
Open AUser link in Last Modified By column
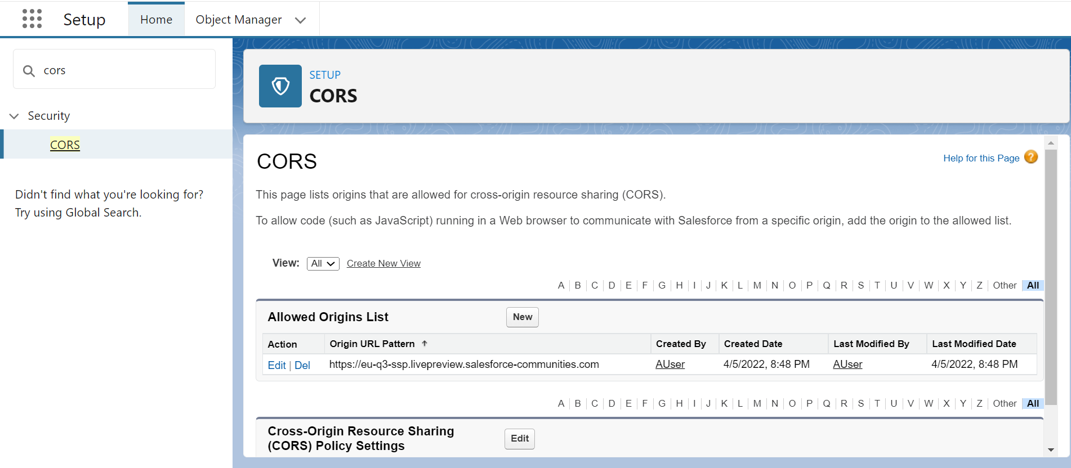pos(847,364)
